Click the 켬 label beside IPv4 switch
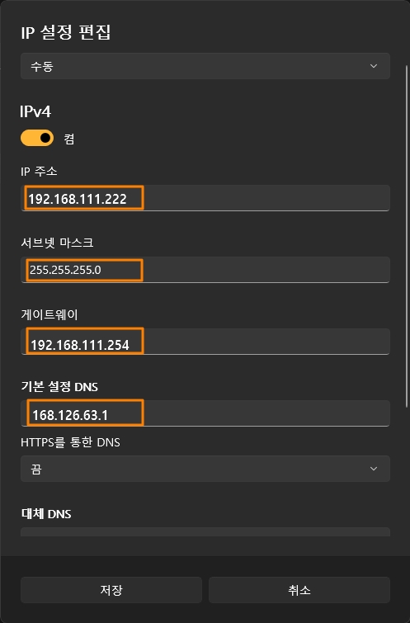The height and width of the screenshot is (623, 410). [x=69, y=139]
